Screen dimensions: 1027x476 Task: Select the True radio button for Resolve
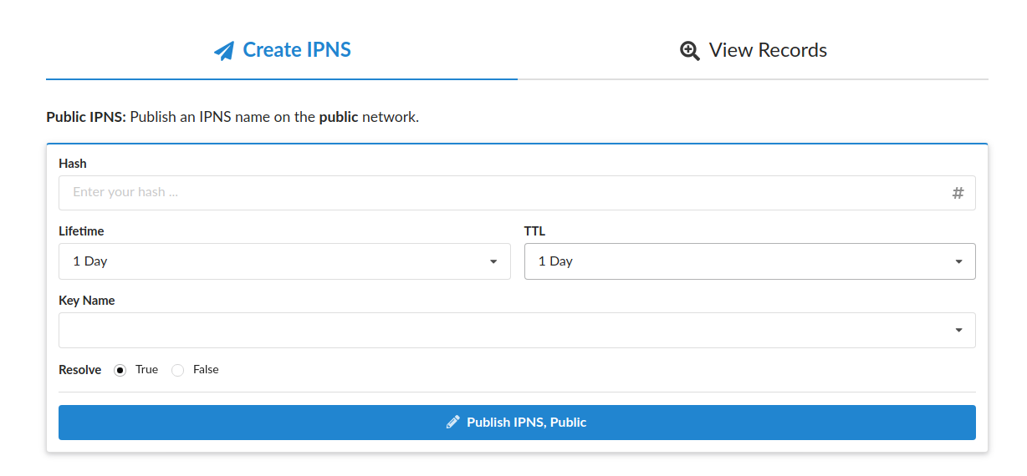point(120,370)
